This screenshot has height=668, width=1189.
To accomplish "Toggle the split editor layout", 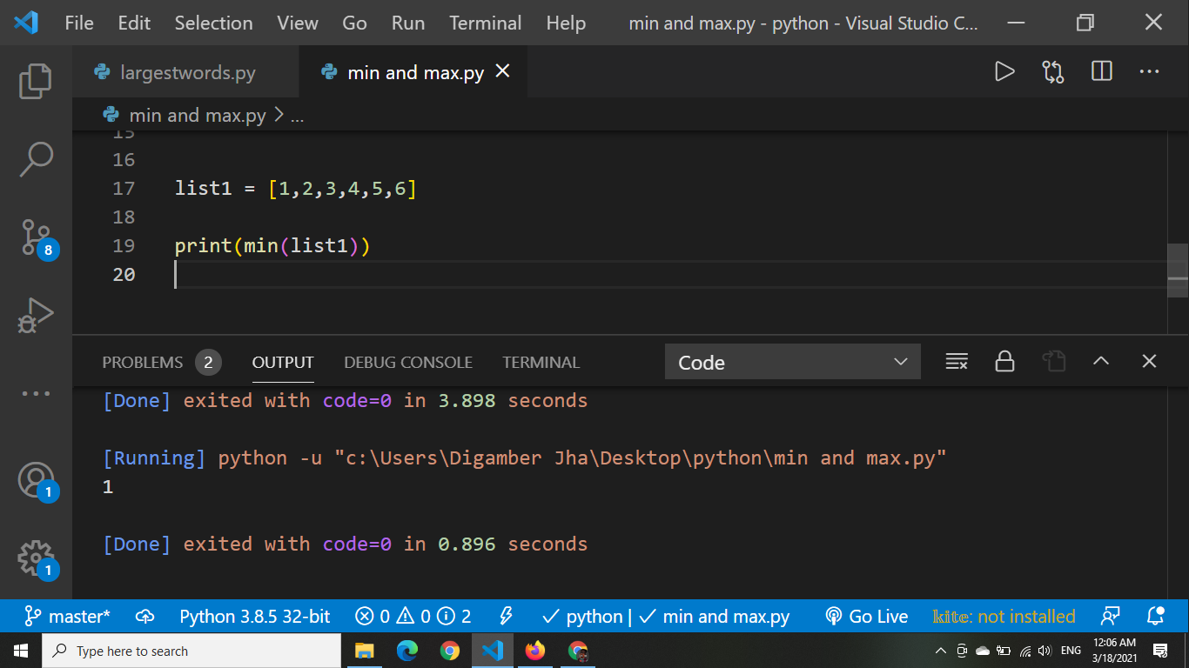I will click(x=1100, y=72).
